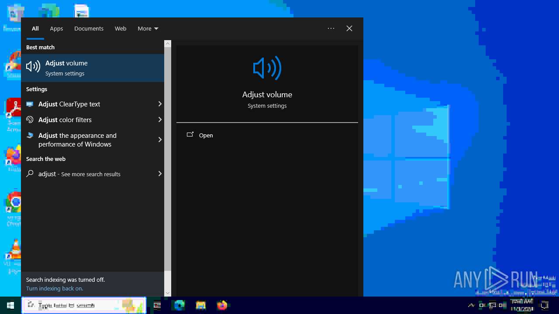The width and height of the screenshot is (559, 314).
Task: Click the palette icon next to Adjust color filters
Action: click(x=30, y=119)
